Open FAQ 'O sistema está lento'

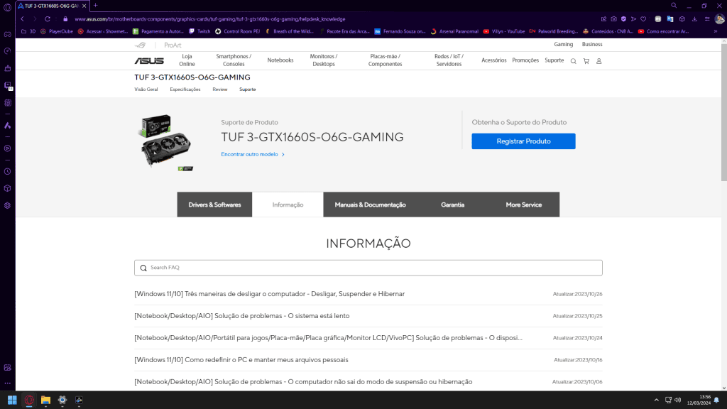242,316
